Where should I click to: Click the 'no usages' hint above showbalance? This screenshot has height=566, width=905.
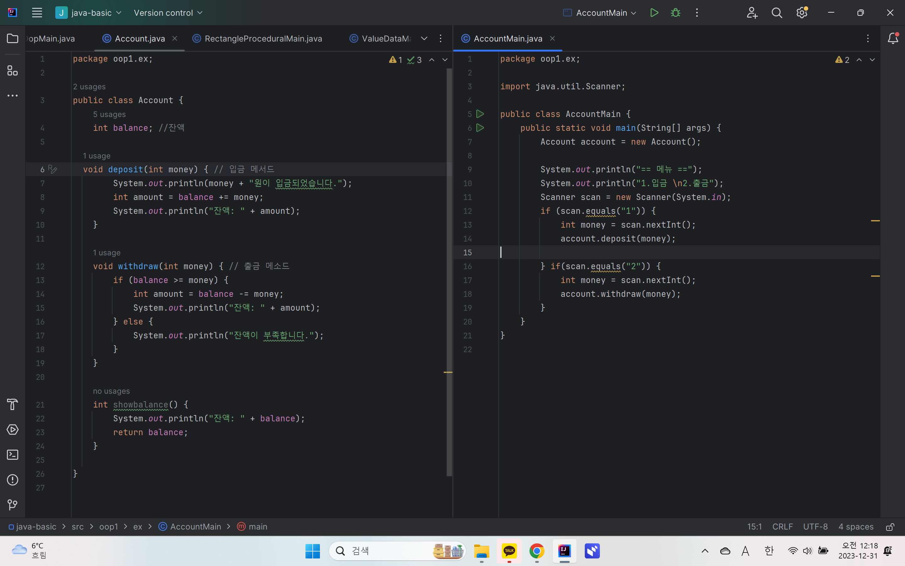[112, 391]
